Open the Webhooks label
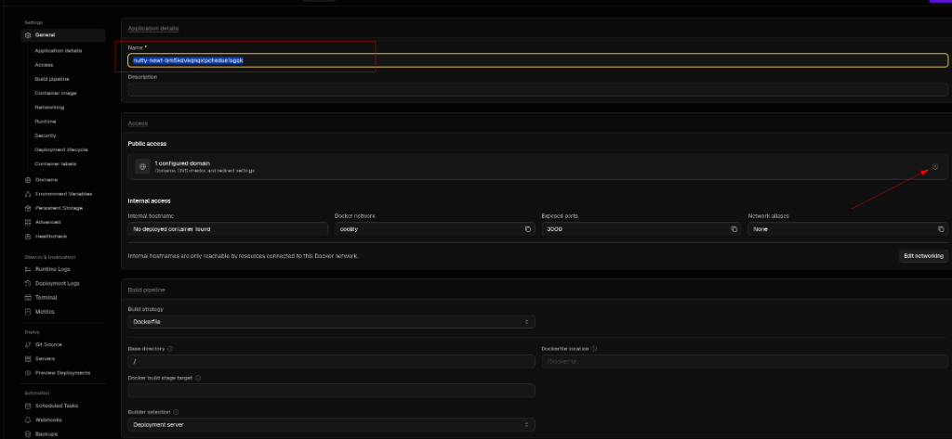The height and width of the screenshot is (439, 952). coord(48,420)
